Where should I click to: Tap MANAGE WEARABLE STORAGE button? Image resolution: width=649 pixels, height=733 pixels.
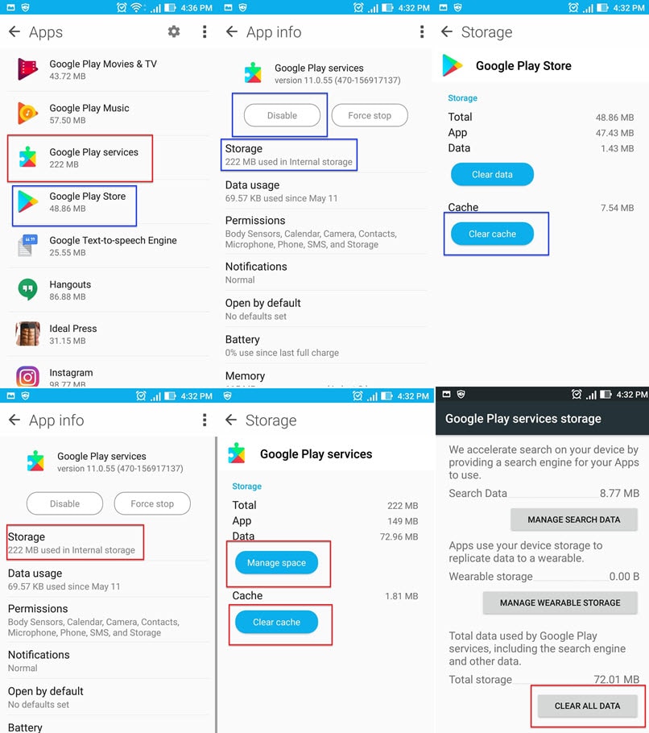pos(560,603)
